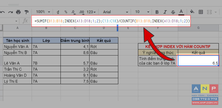
Task: Toggle strikethrough formatting
Action: [173, 12]
